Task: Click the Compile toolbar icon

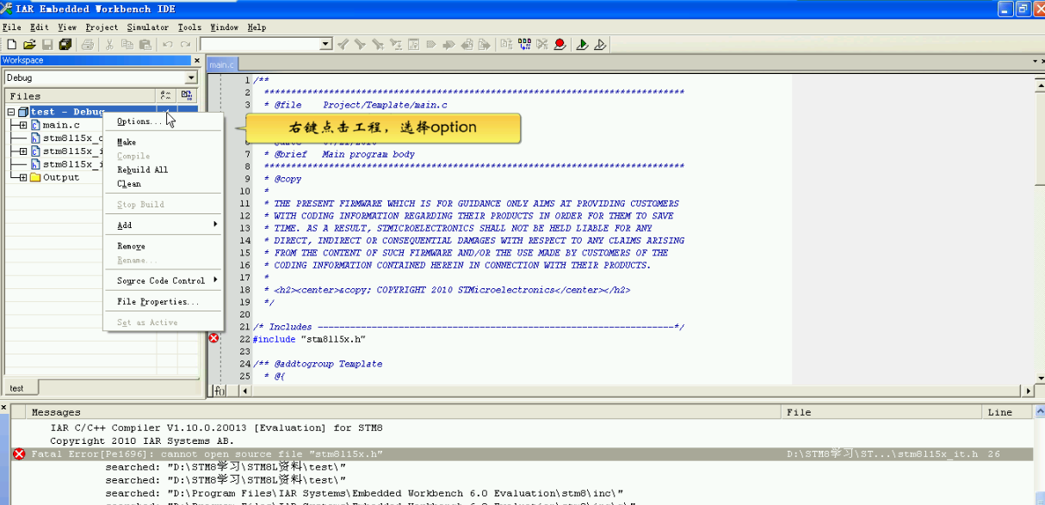Action: [x=504, y=44]
